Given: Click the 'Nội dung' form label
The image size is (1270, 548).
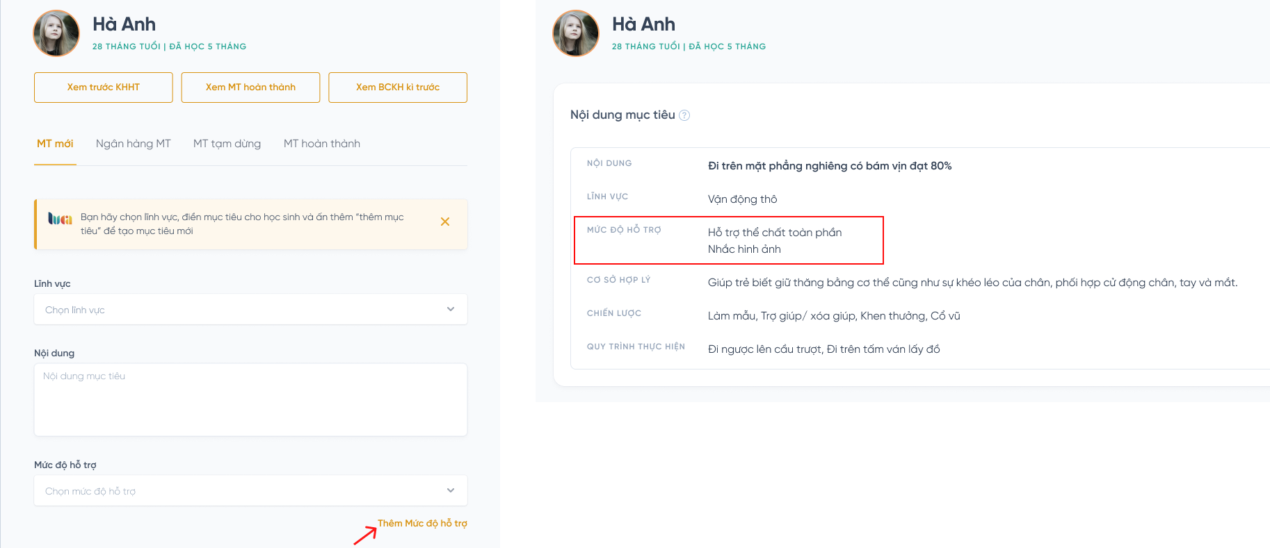Looking at the screenshot, I should (54, 353).
